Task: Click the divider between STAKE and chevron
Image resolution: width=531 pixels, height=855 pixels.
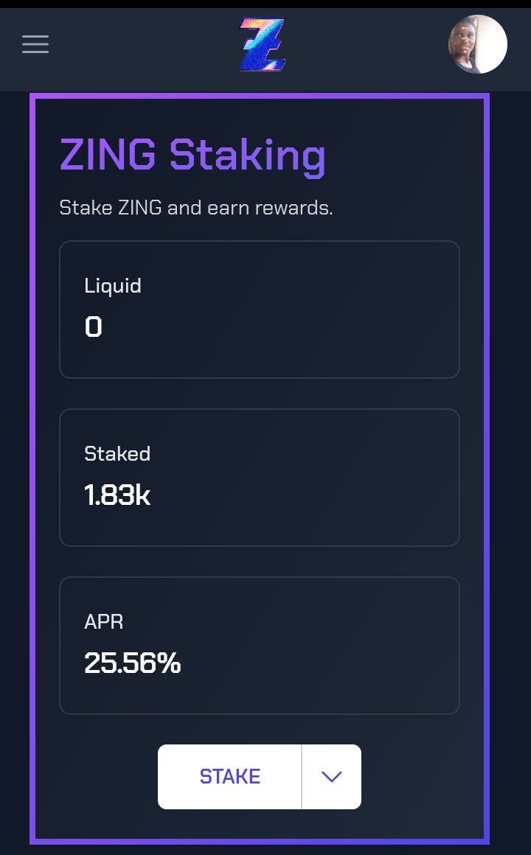Action: point(302,776)
